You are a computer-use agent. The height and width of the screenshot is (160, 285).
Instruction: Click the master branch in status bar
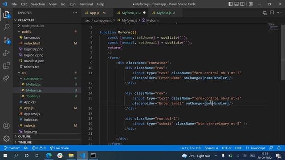pyautogui.click(x=12, y=148)
